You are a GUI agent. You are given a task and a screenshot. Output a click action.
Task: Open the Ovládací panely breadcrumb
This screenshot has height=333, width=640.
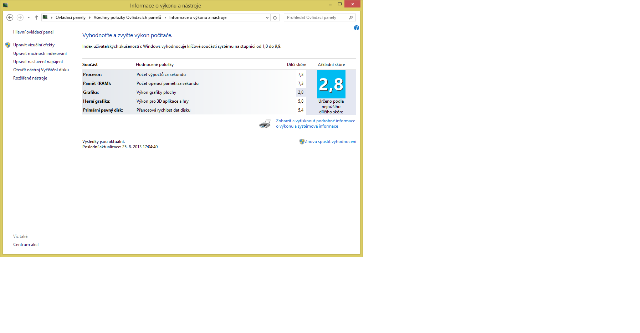point(71,17)
